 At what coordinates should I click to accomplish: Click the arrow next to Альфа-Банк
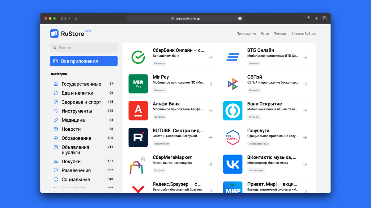tap(211, 111)
